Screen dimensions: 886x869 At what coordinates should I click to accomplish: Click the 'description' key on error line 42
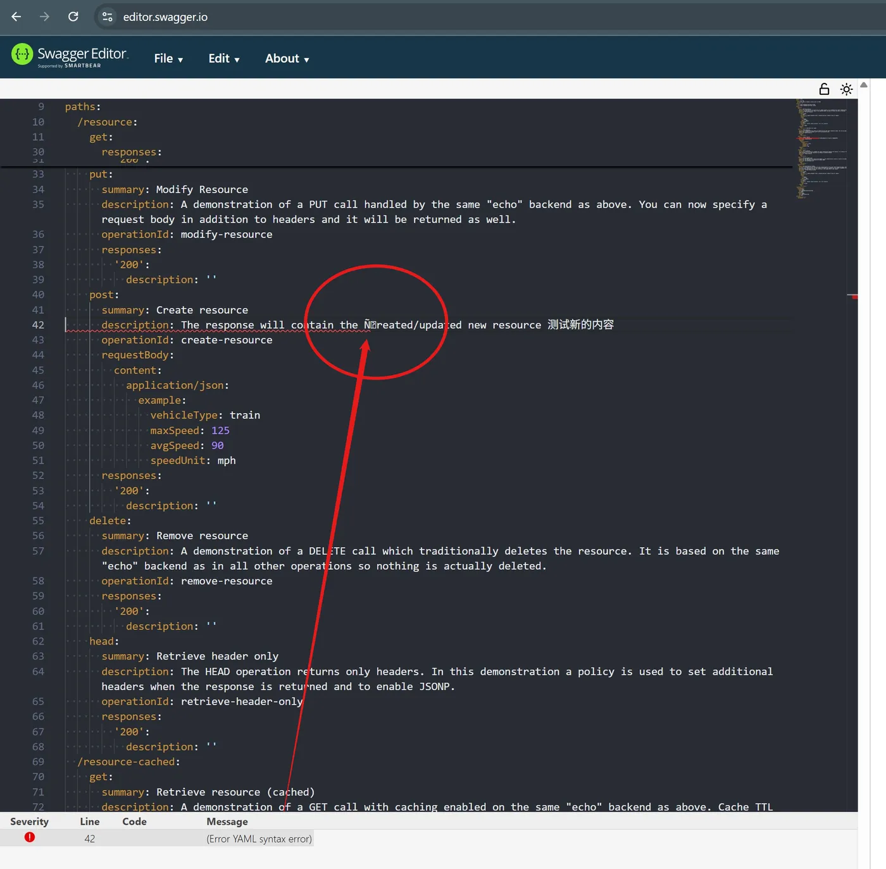click(135, 325)
